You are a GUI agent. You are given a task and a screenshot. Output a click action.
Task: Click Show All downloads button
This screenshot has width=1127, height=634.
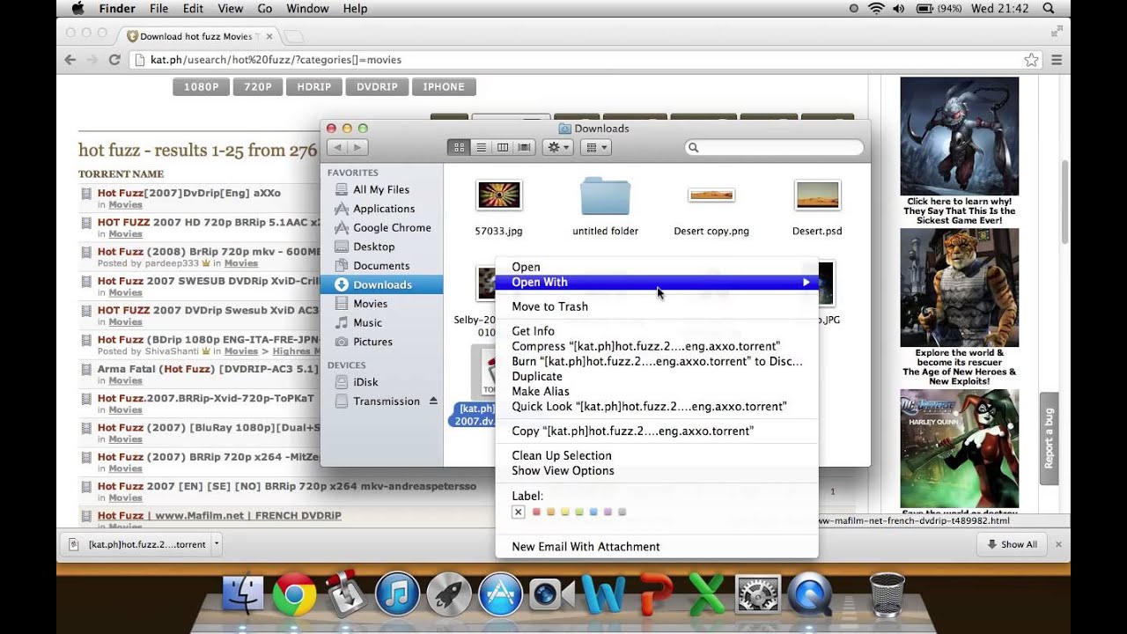coord(1013,544)
